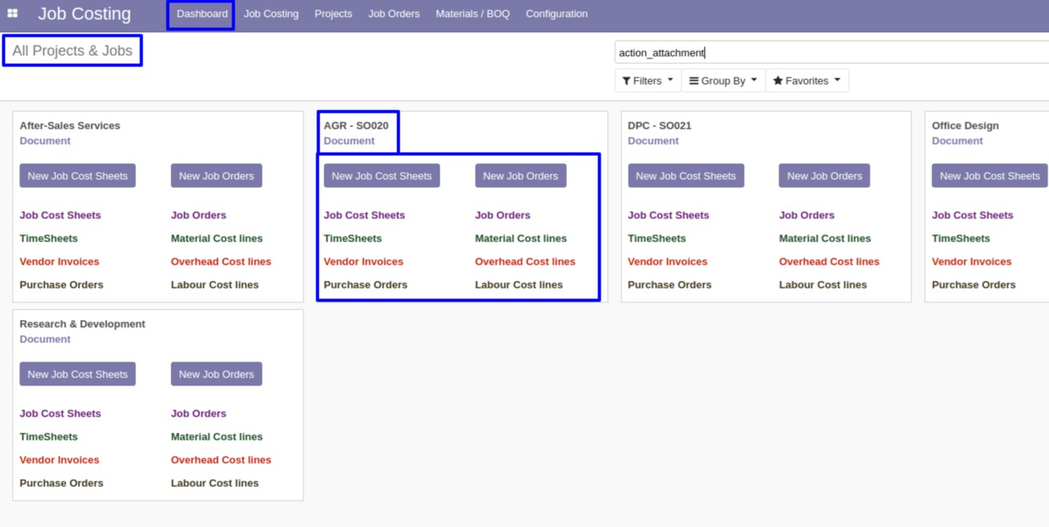Open Vendor Invoices in Research & Development card
This screenshot has width=1049, height=527.
(x=59, y=460)
